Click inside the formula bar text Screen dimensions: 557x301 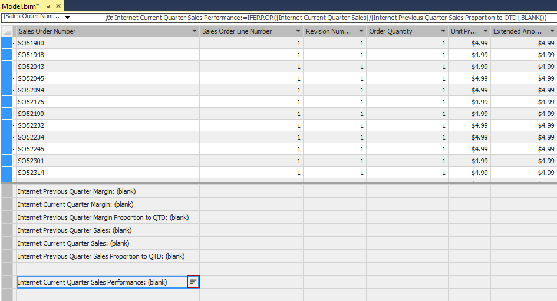(330, 18)
